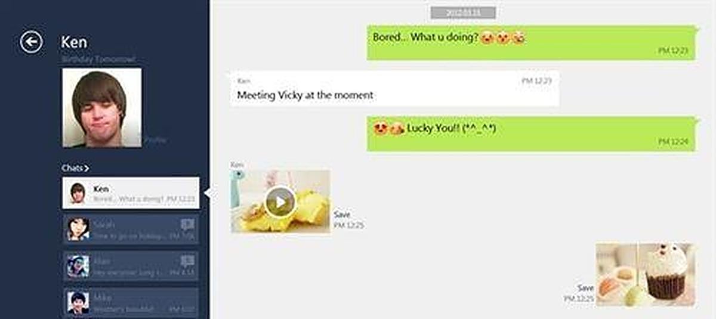Save the video sent by Ken

click(342, 214)
